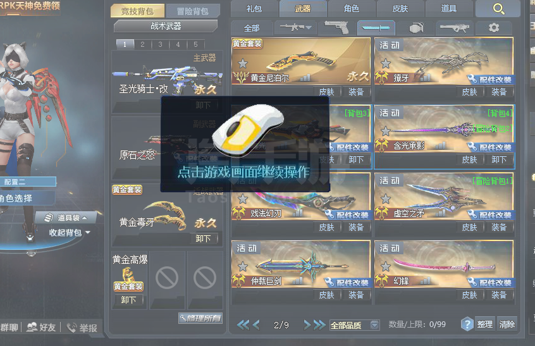The height and width of the screenshot is (346, 535).
Task: Open 配件改装 for 戏法幻刃
Action: pyautogui.click(x=347, y=215)
